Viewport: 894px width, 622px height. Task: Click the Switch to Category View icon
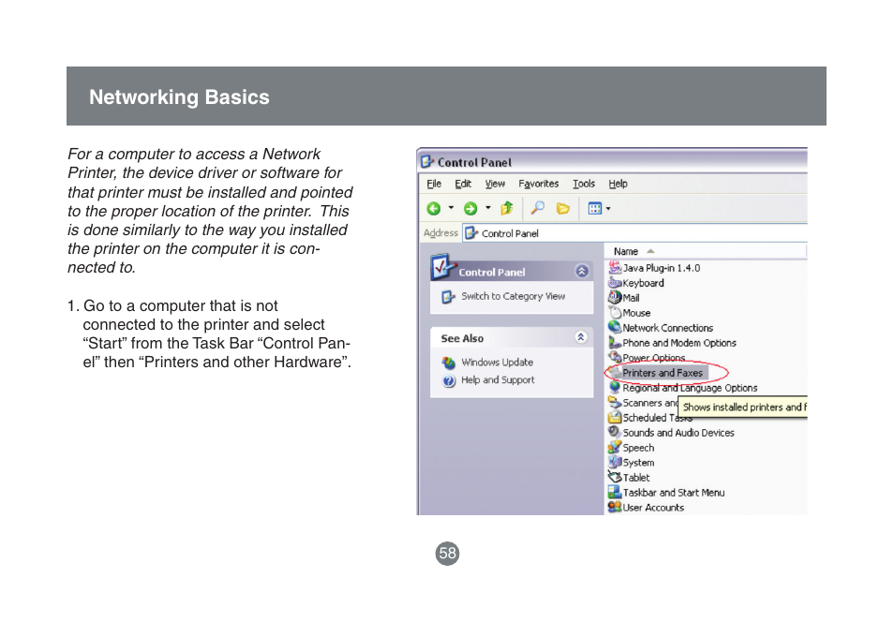tap(448, 297)
